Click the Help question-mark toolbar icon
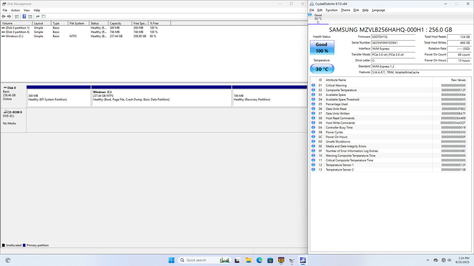 click(24, 17)
